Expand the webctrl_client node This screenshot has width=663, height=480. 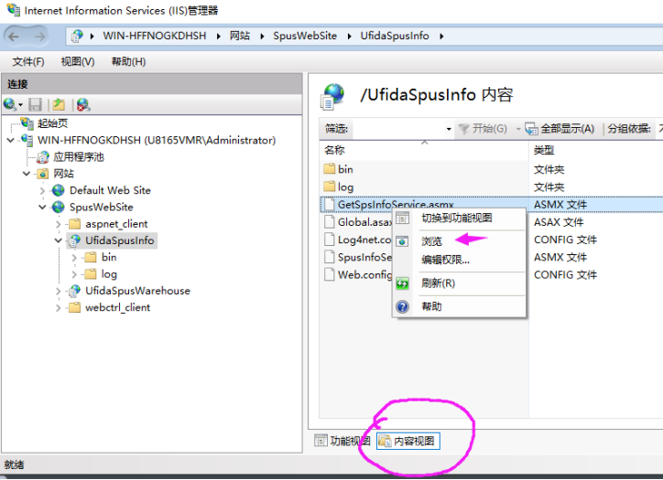coord(59,307)
